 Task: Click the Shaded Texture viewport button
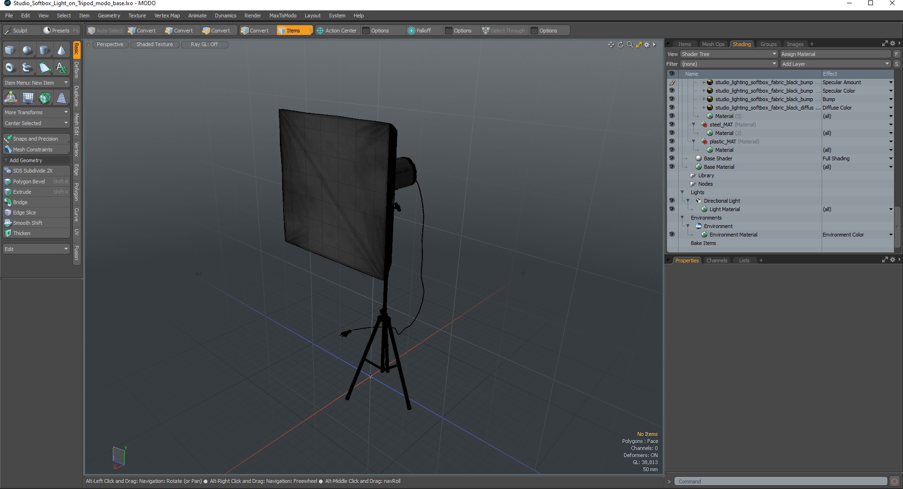(155, 45)
